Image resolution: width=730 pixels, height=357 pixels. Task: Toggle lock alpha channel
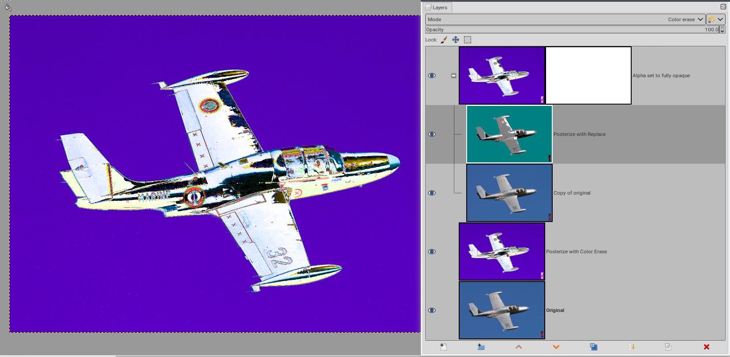468,40
